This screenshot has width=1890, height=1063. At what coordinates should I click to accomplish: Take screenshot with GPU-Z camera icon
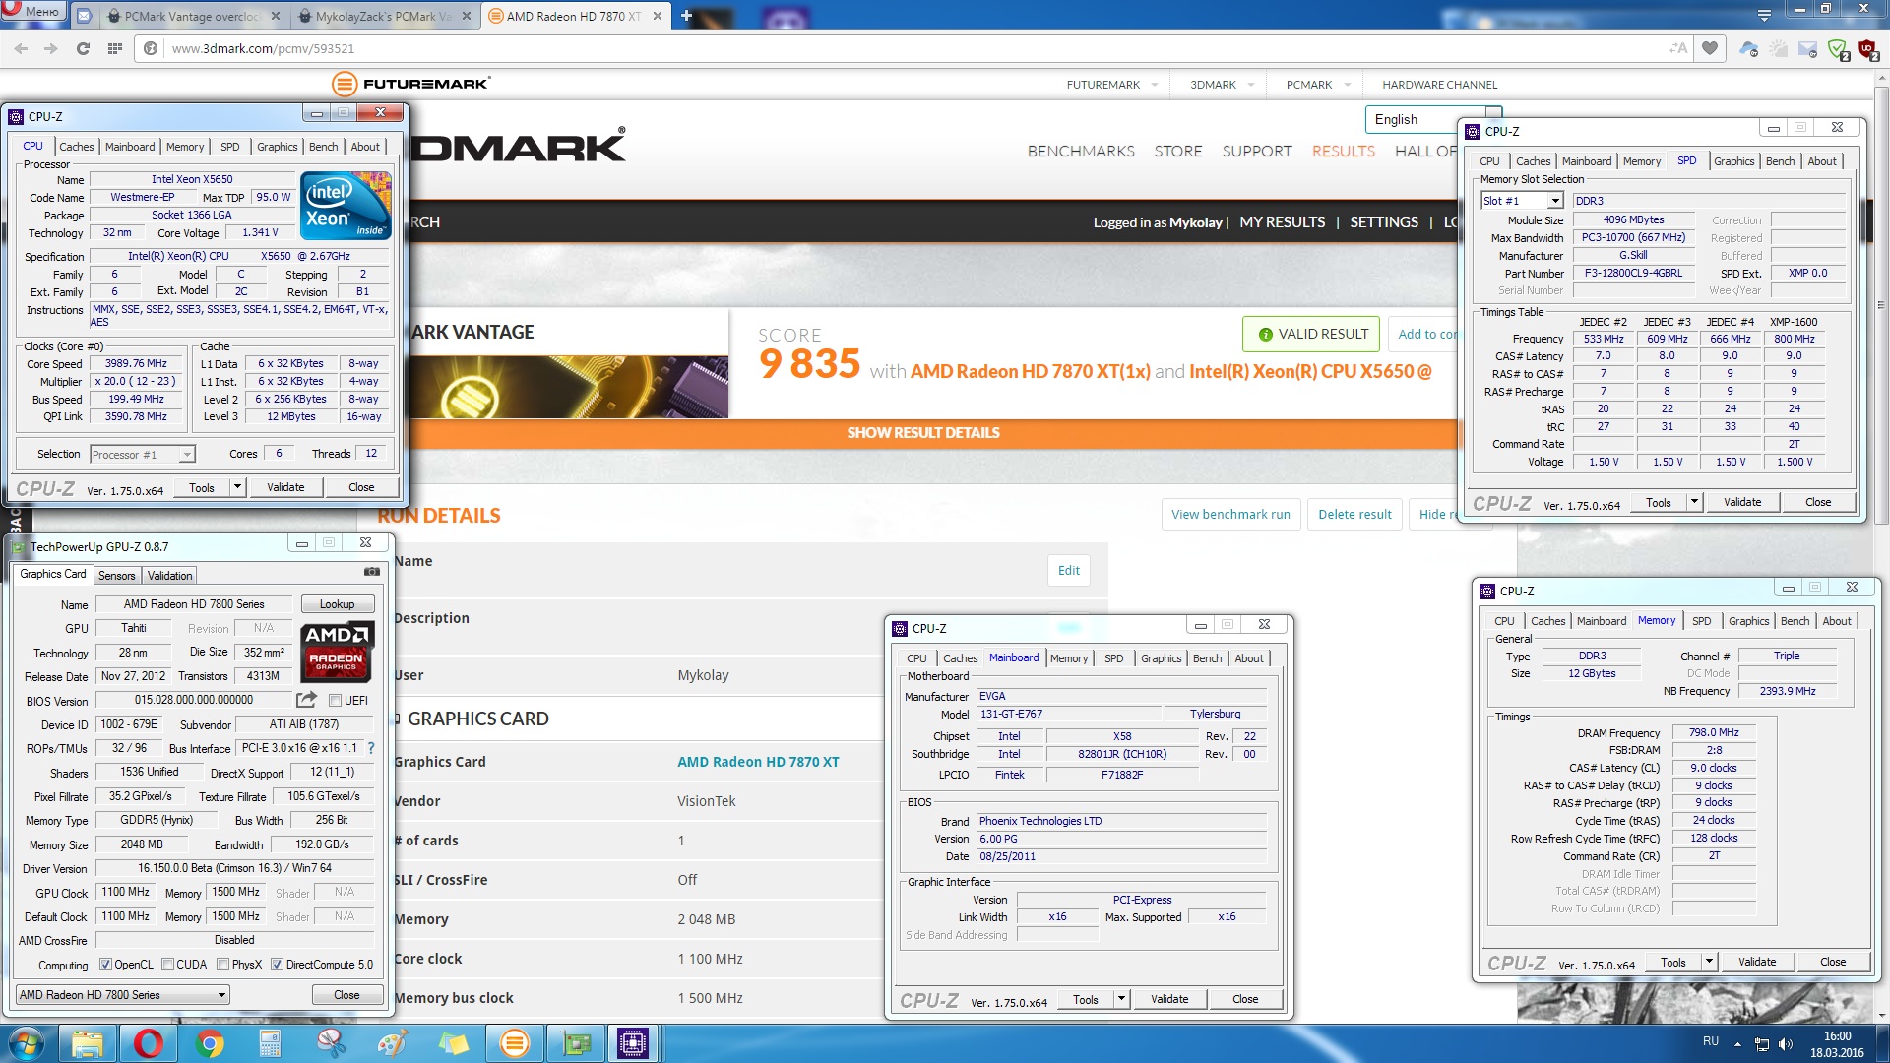click(371, 572)
